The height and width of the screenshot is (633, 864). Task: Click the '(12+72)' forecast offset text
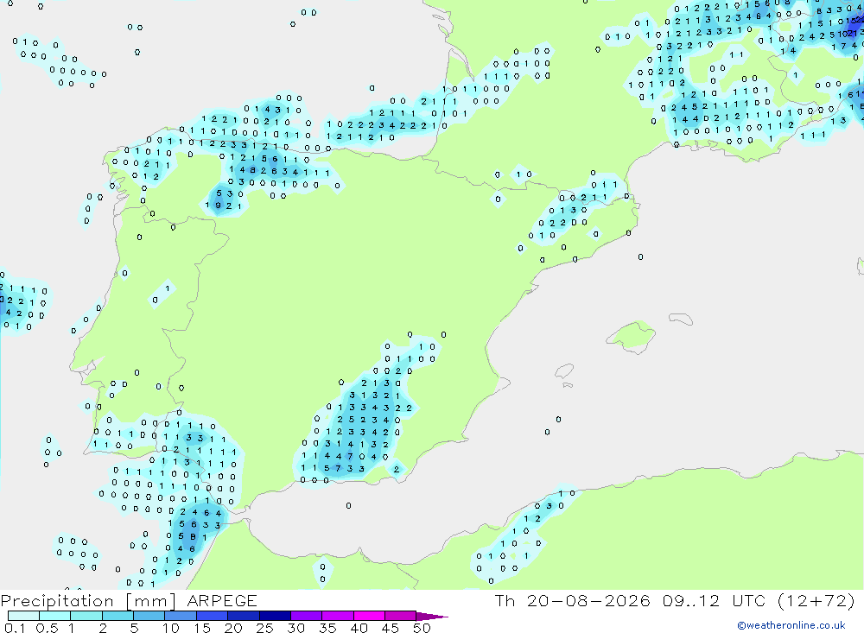tap(816, 601)
